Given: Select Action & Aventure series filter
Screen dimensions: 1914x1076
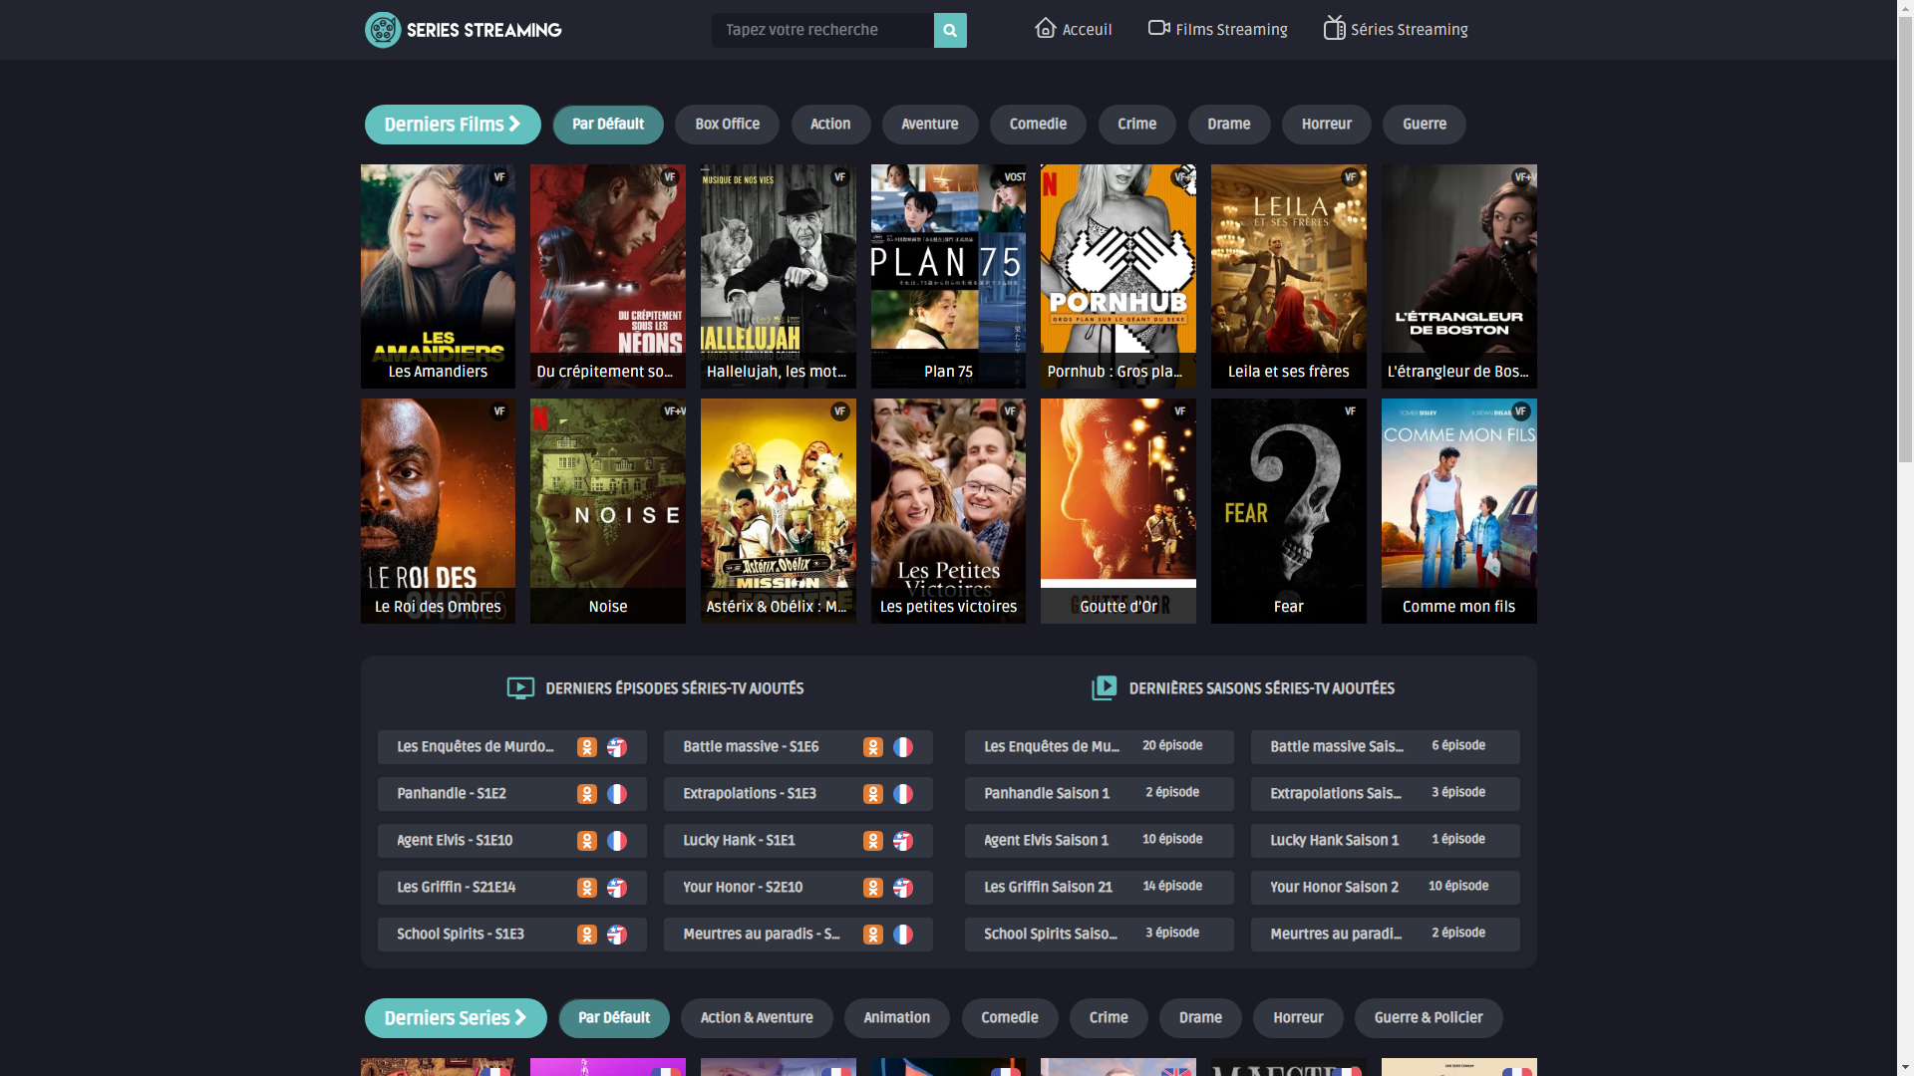Looking at the screenshot, I should click(757, 1018).
